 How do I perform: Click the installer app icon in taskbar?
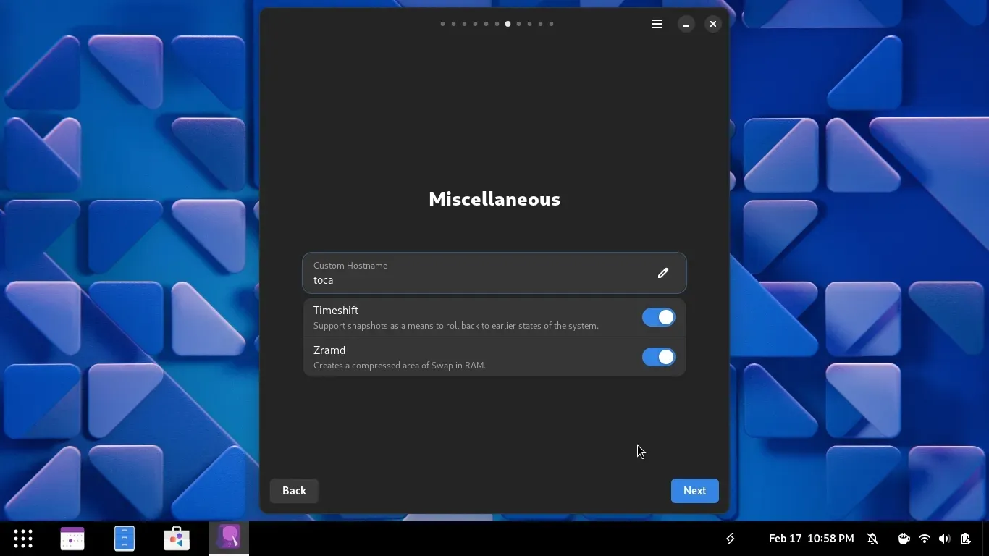click(229, 539)
